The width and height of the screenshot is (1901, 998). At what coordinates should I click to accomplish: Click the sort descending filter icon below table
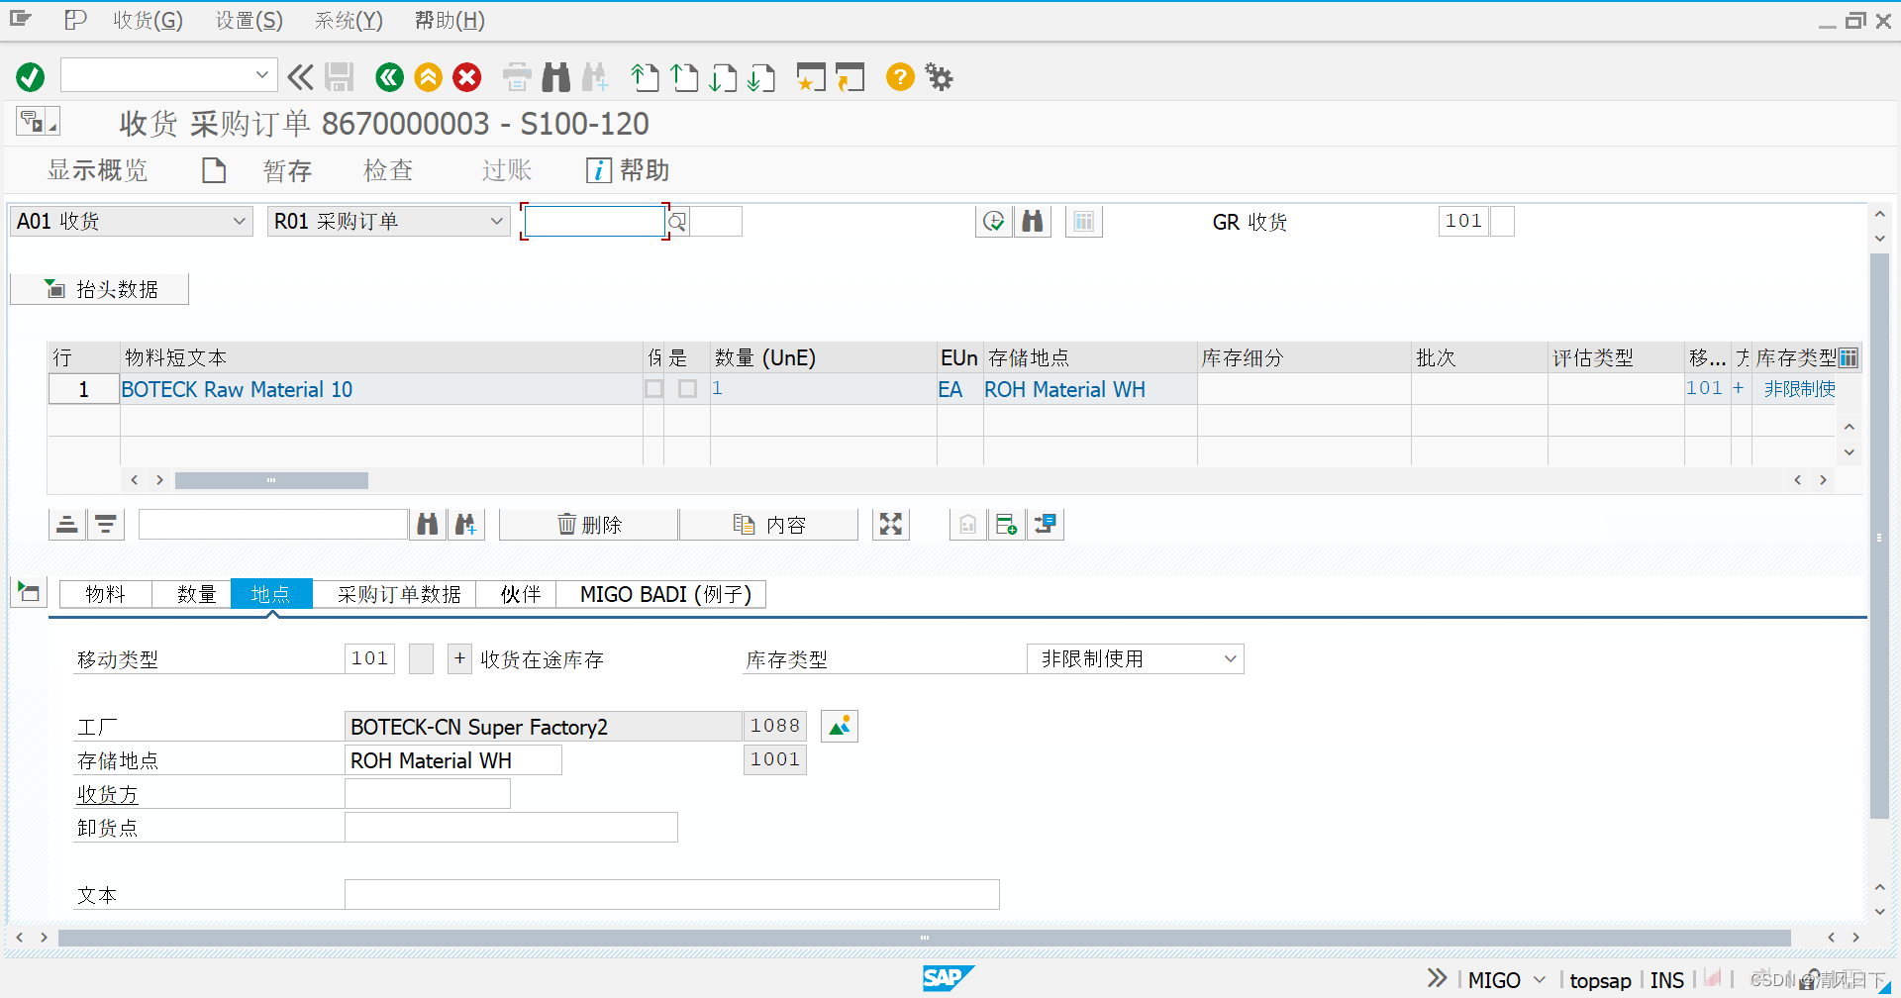[x=106, y=524]
